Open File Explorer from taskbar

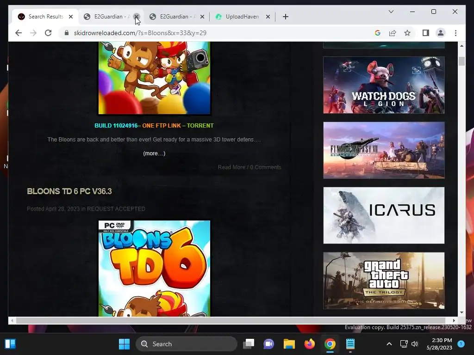[x=289, y=344]
